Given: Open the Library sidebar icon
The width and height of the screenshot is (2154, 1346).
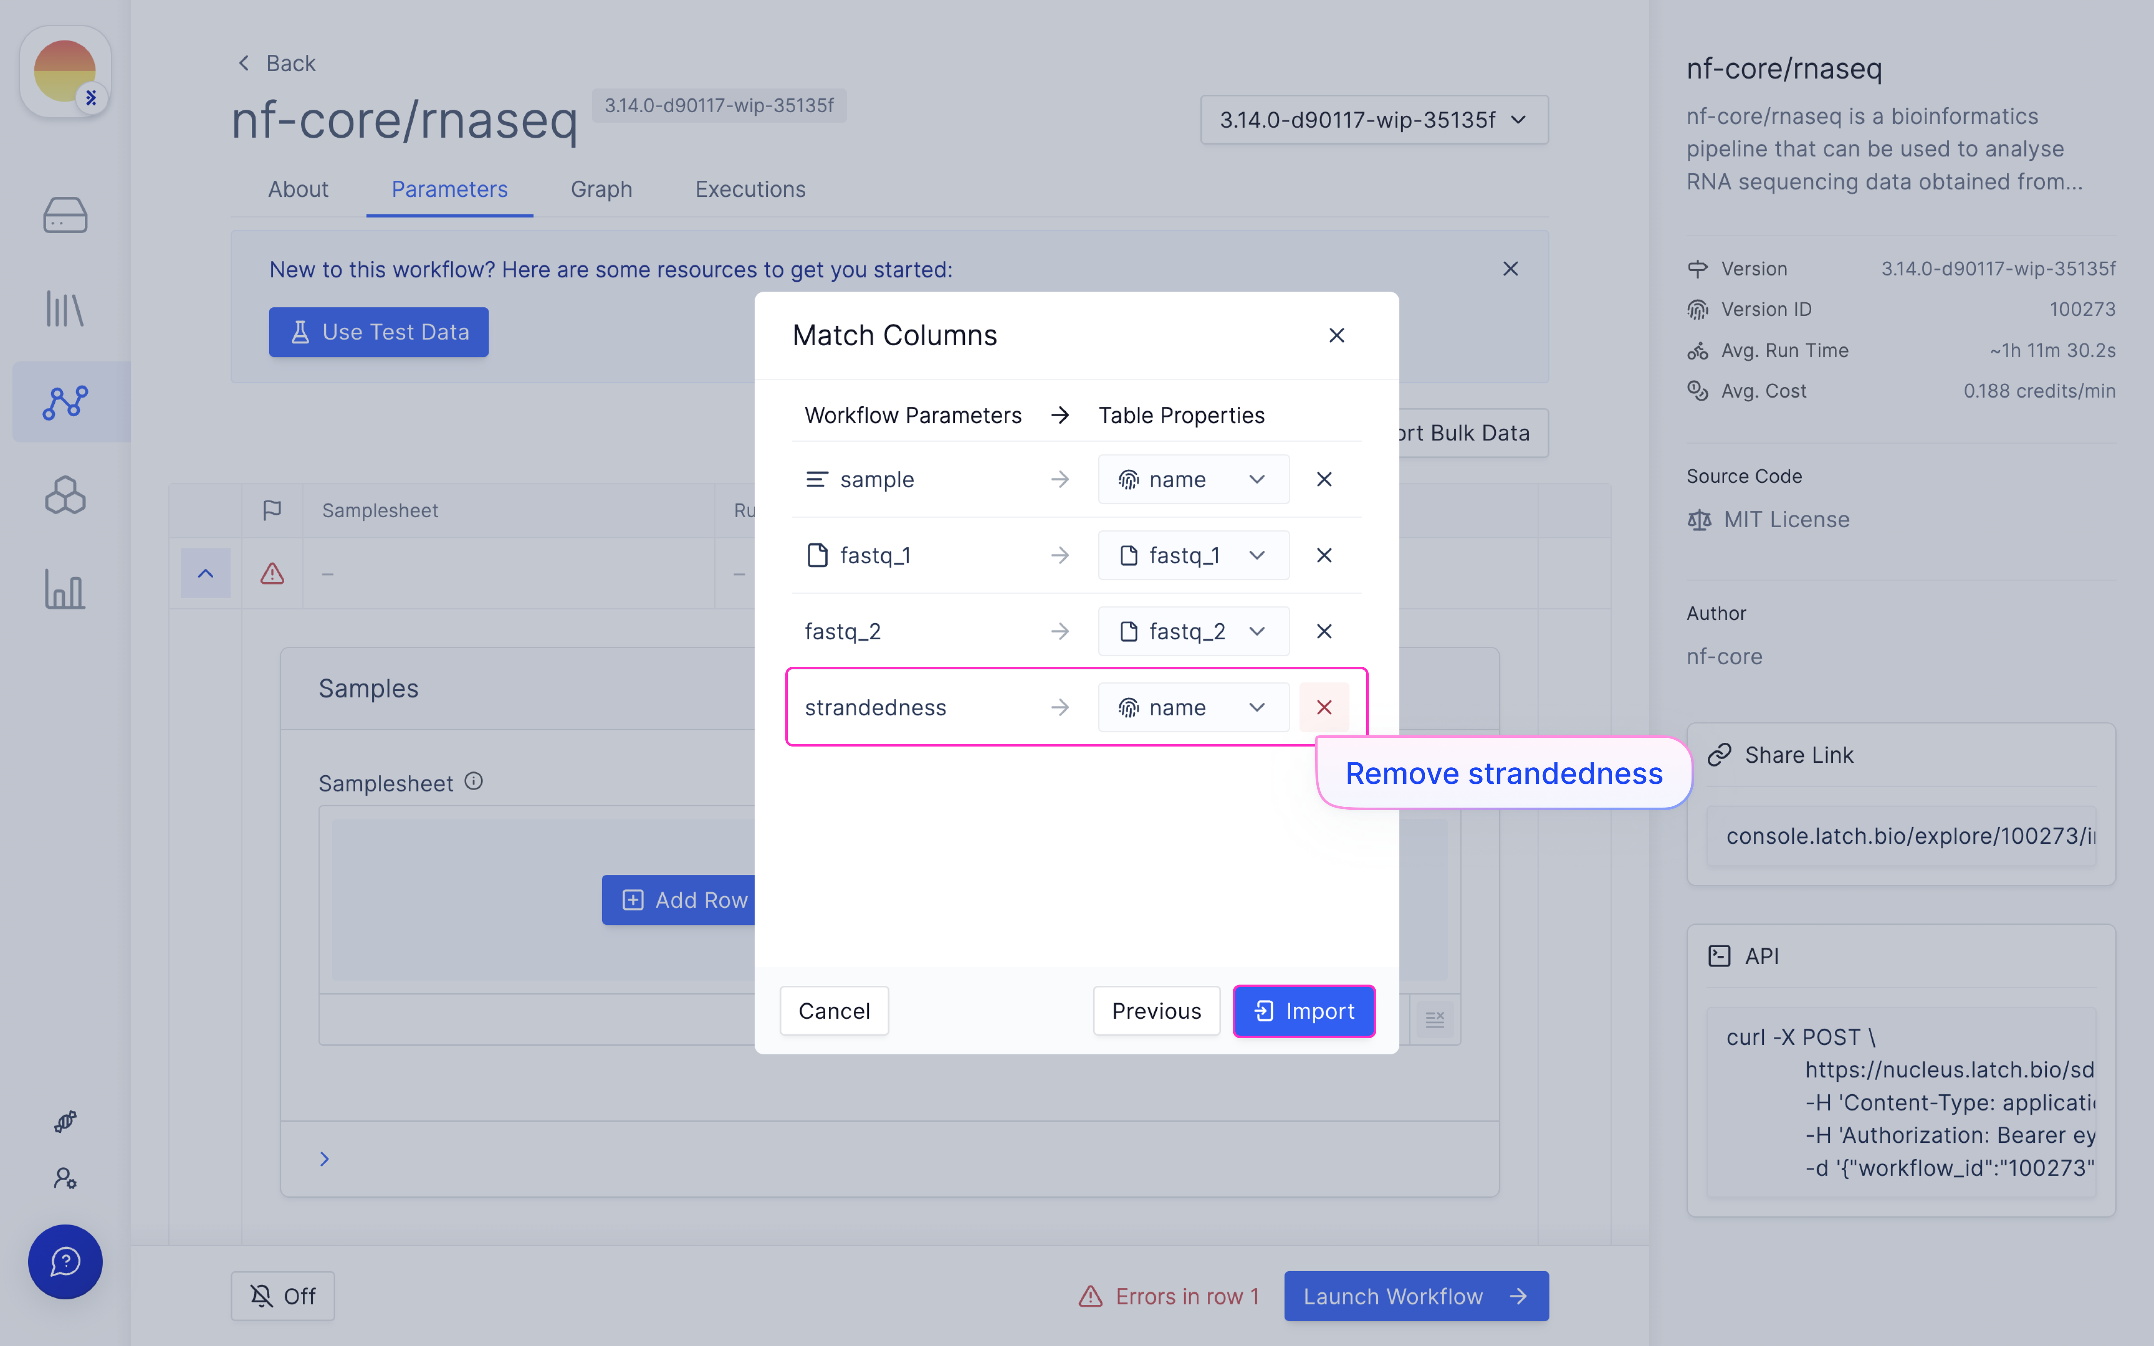Looking at the screenshot, I should coord(65,309).
